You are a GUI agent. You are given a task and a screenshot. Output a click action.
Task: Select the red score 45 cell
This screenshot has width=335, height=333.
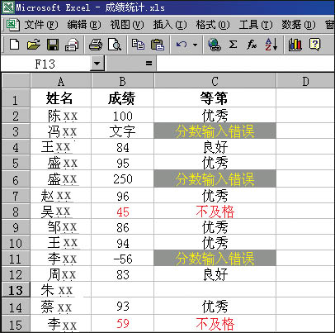click(122, 212)
